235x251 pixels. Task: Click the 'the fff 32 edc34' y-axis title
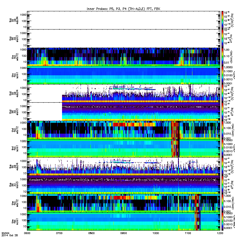click(14, 166)
